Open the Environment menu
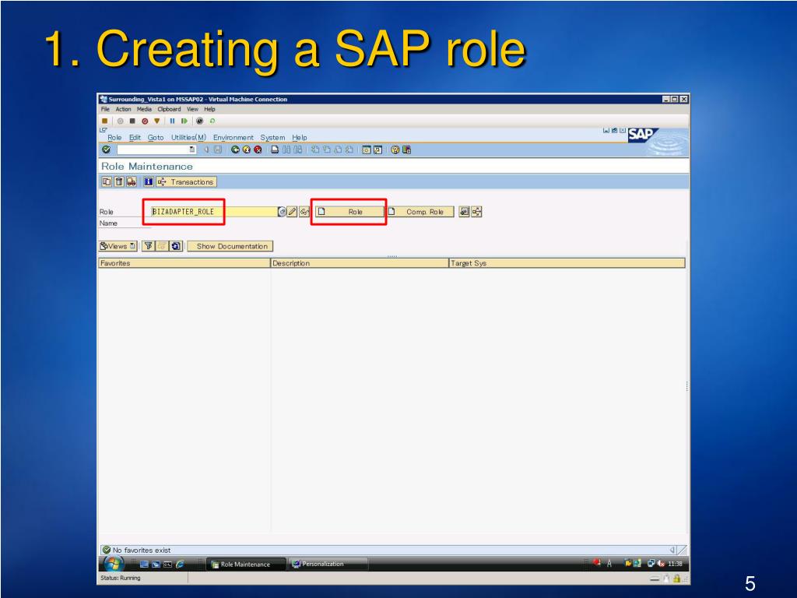The image size is (797, 598). (x=233, y=137)
